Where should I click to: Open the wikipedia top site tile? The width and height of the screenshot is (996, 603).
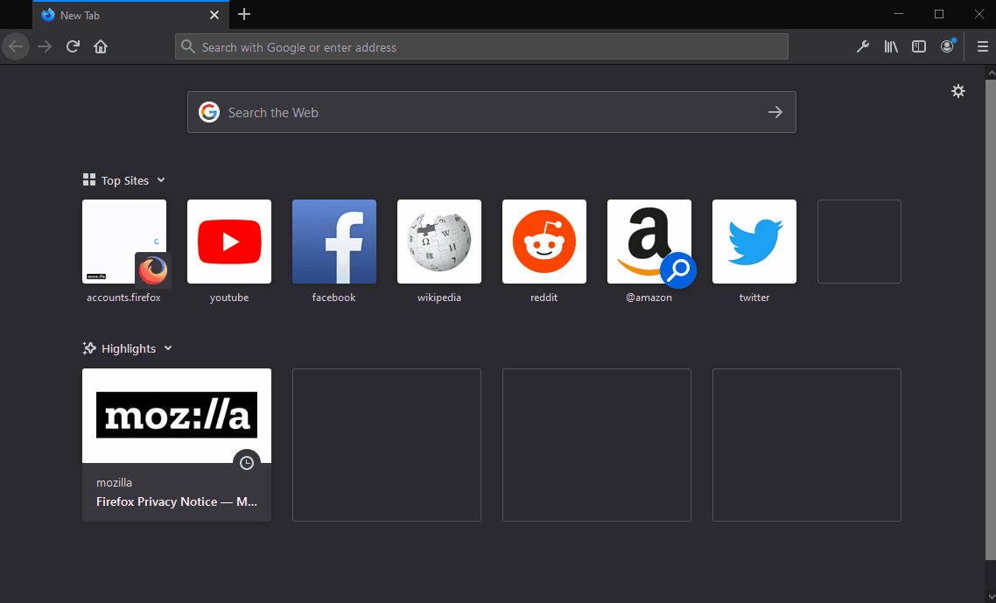click(x=438, y=242)
